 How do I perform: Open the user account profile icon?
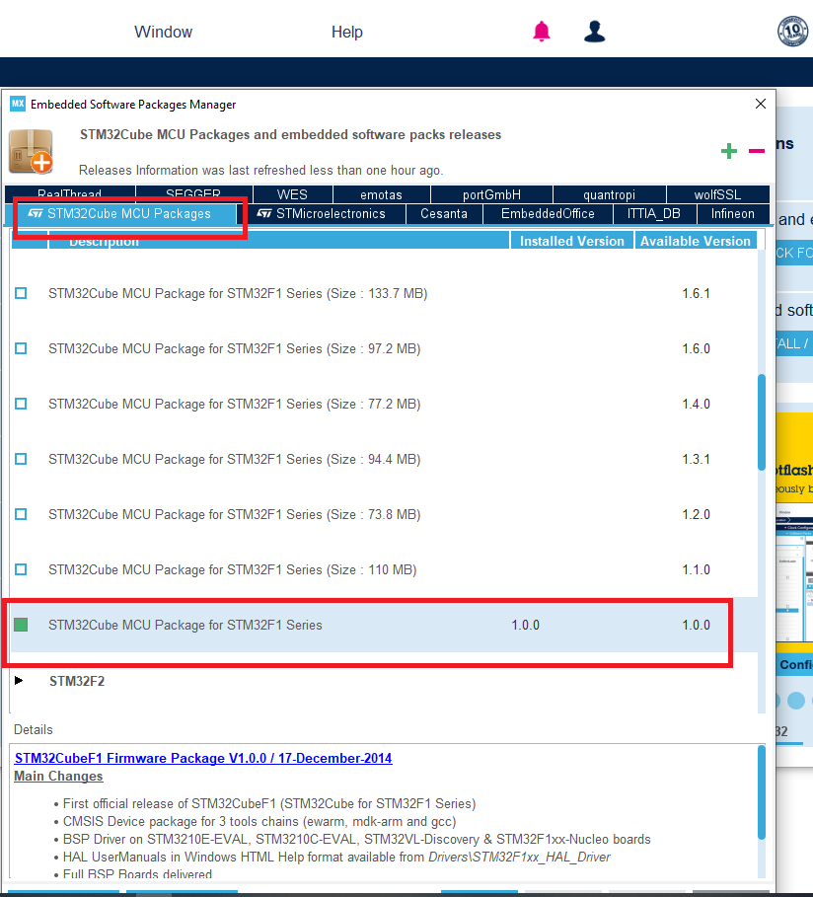coord(594,32)
